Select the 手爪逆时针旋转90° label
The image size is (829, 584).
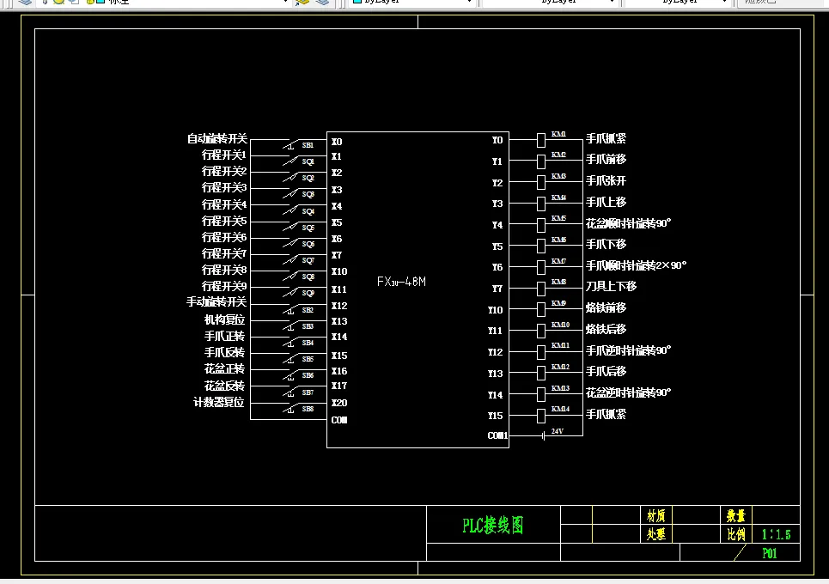[x=628, y=350]
